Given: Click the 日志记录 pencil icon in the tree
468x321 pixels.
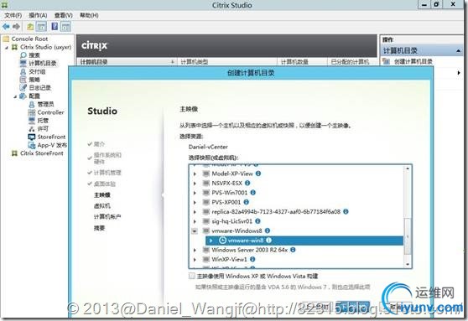Looking at the screenshot, I should point(23,88).
